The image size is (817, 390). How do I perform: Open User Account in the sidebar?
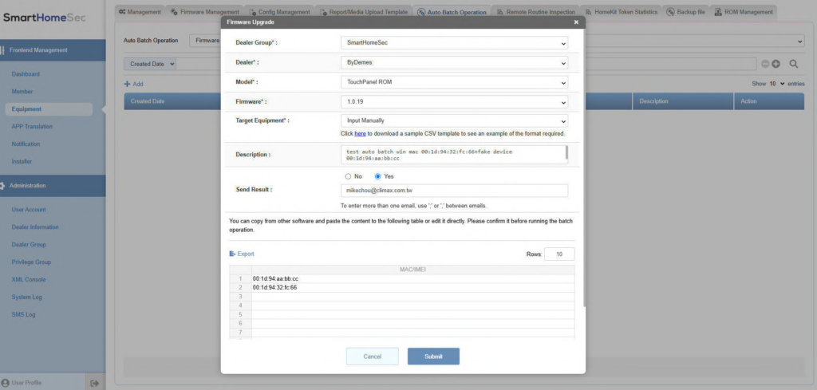click(29, 210)
